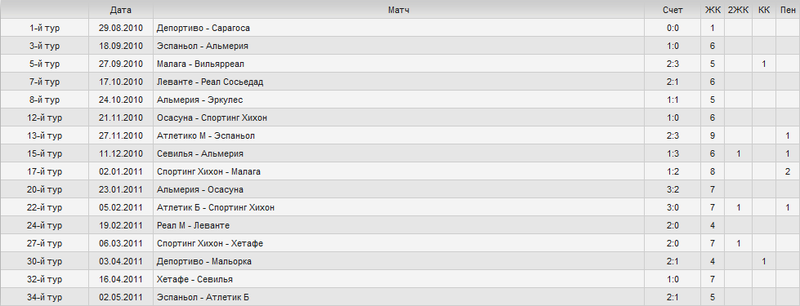The height and width of the screenshot is (306, 800).
Task: Select the Малага - Вильярреал match row
Action: click(400, 64)
